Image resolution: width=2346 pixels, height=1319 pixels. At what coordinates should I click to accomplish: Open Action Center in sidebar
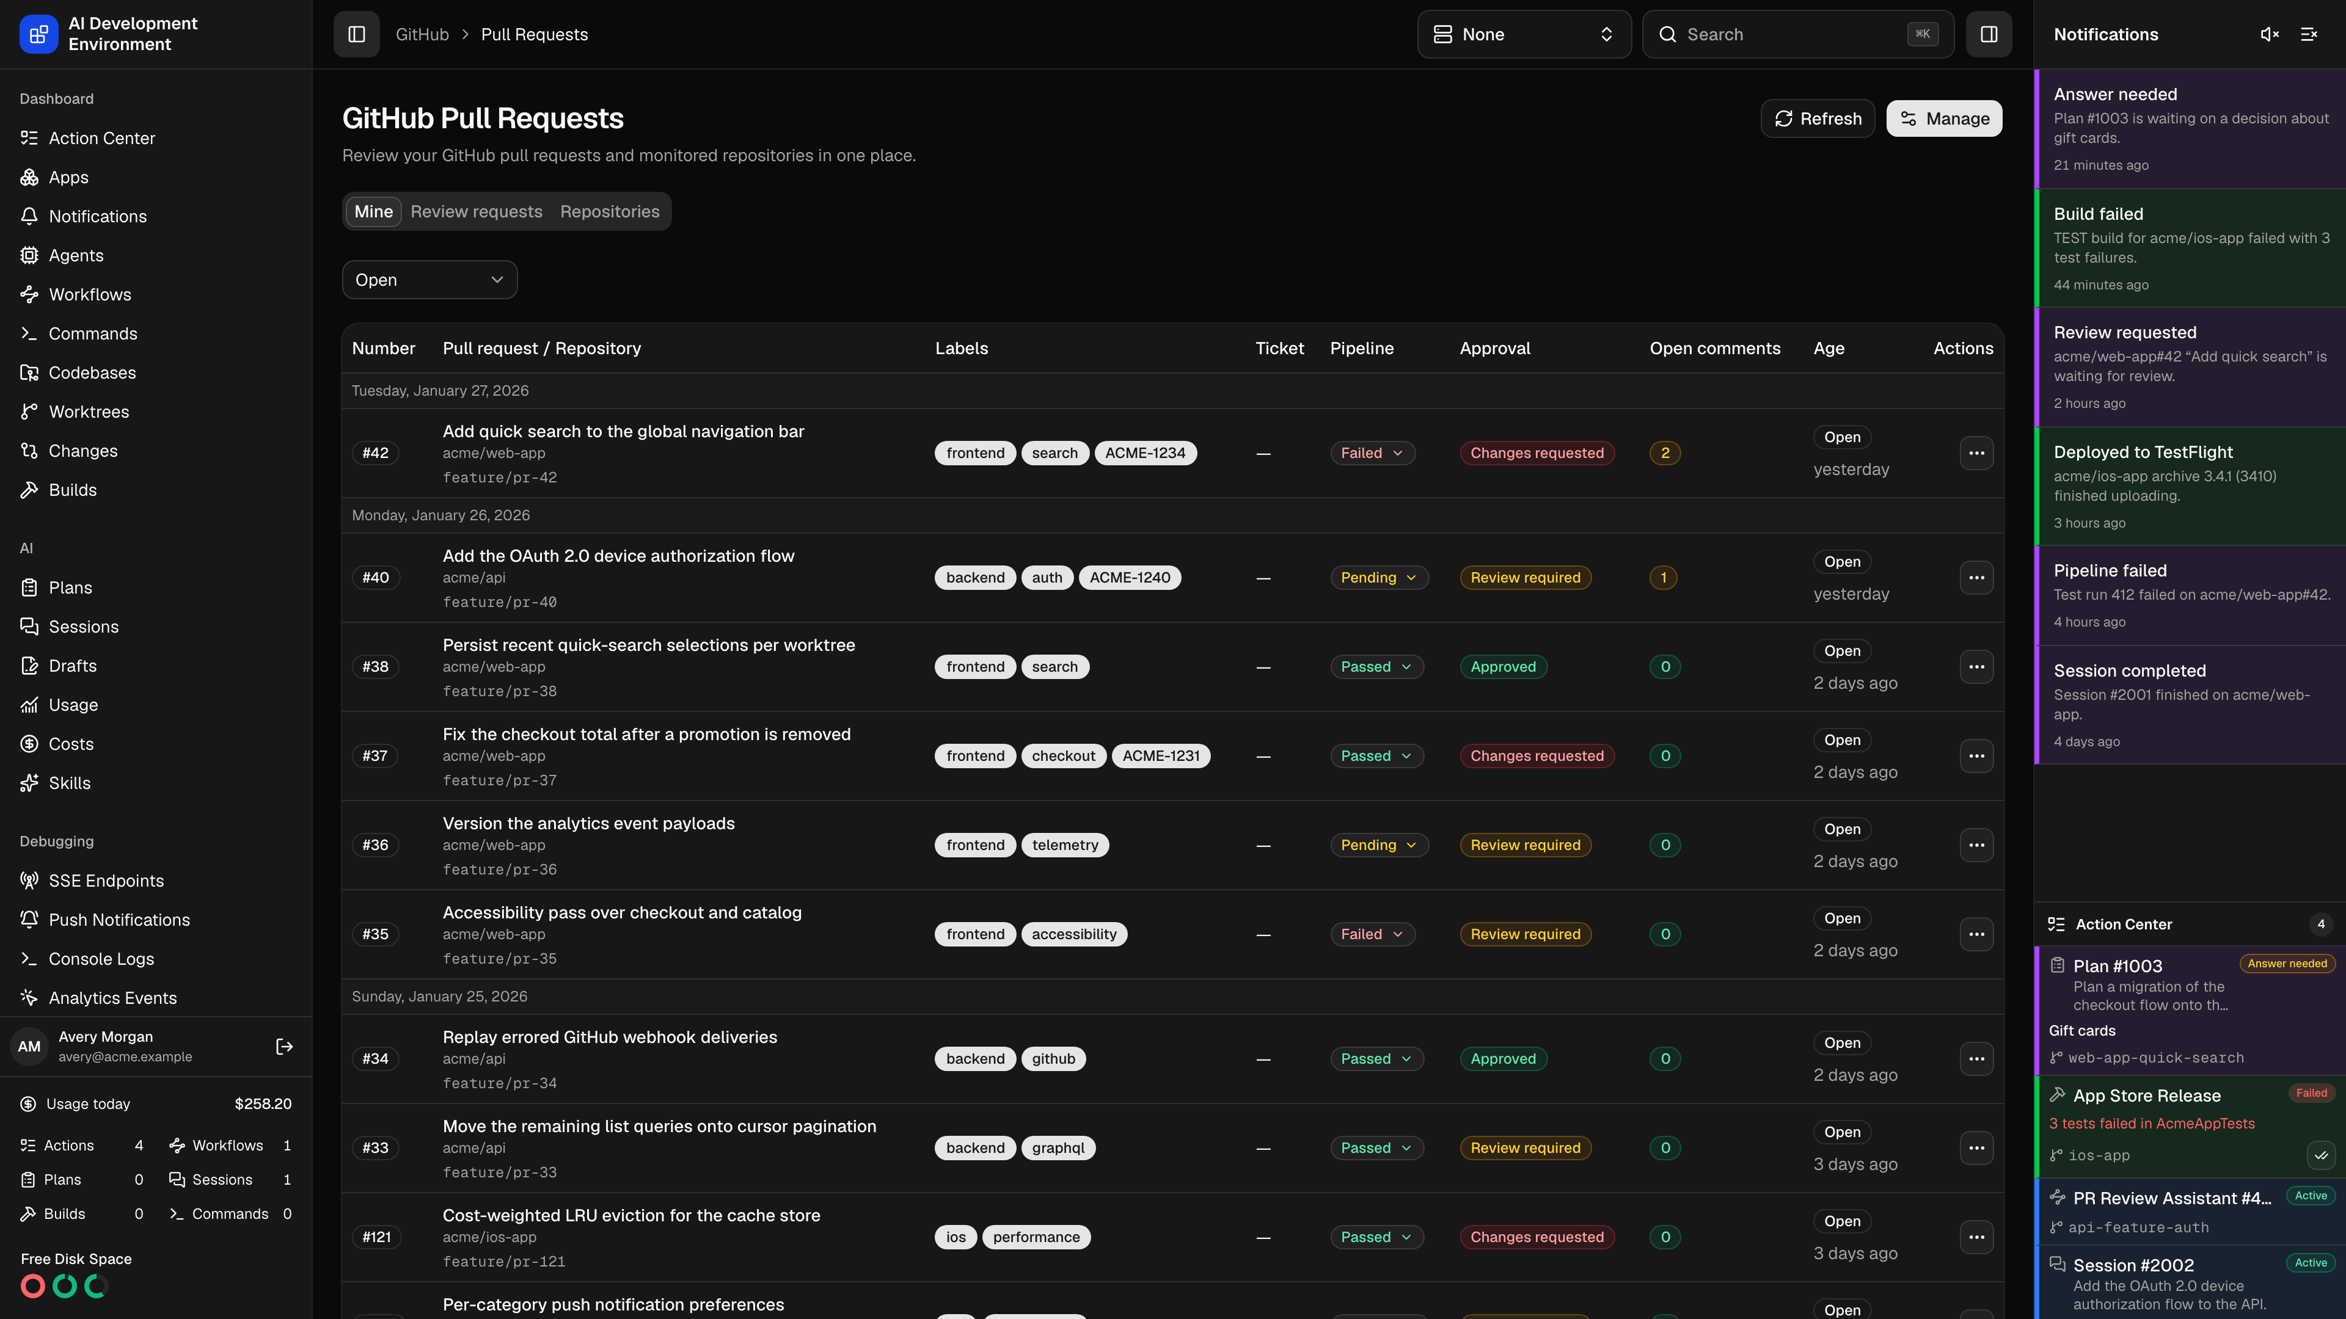coord(156,139)
